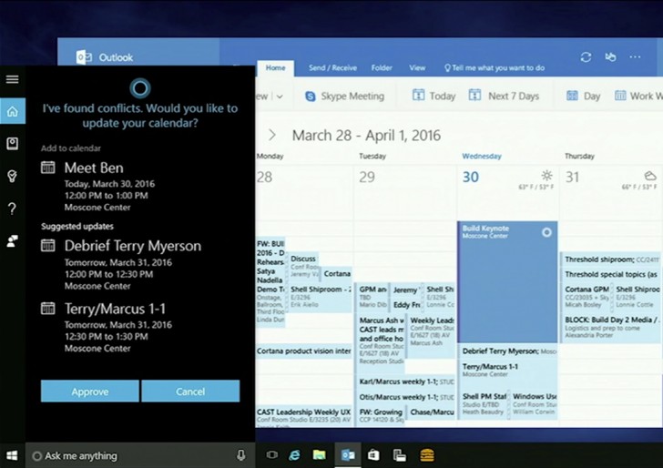Image resolution: width=663 pixels, height=468 pixels.
Task: Open the Weekly Leads event on Tuesday
Action: 432,335
